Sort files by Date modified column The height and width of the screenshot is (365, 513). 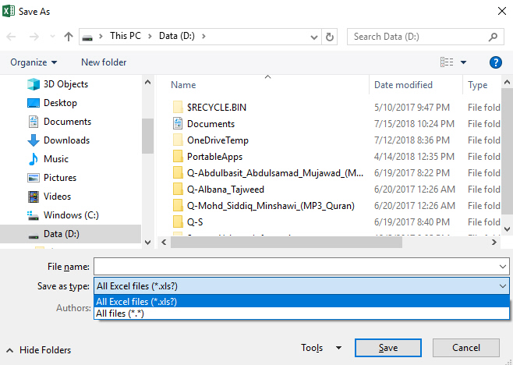tap(403, 85)
